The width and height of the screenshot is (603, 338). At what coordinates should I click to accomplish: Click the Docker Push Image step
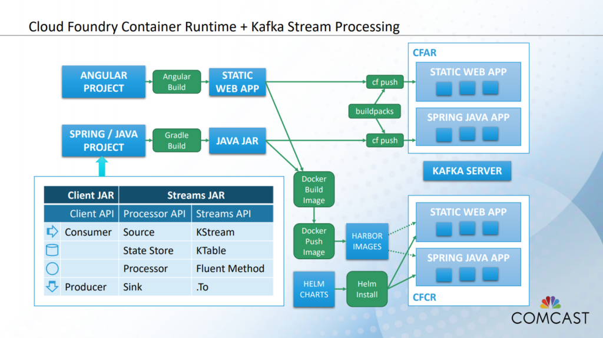[314, 241]
